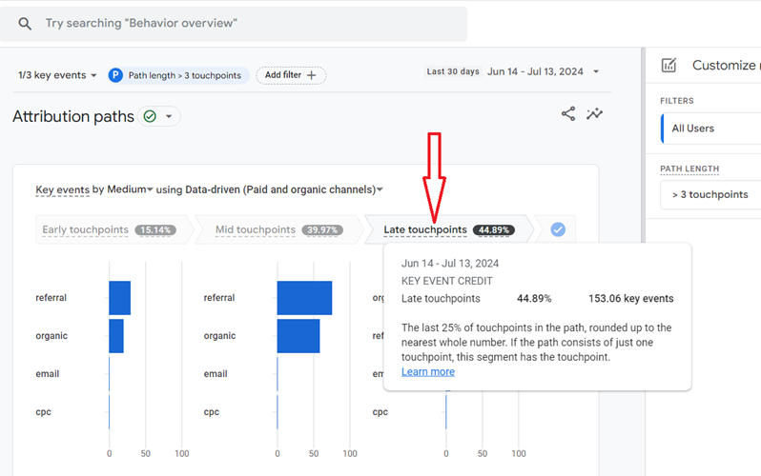Click the Path length > 3 touchpoints filter chip

click(x=178, y=75)
